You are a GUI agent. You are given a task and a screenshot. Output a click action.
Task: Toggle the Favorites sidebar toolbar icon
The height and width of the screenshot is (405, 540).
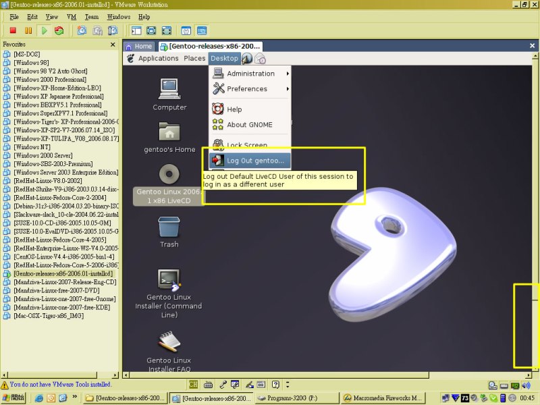pos(136,30)
